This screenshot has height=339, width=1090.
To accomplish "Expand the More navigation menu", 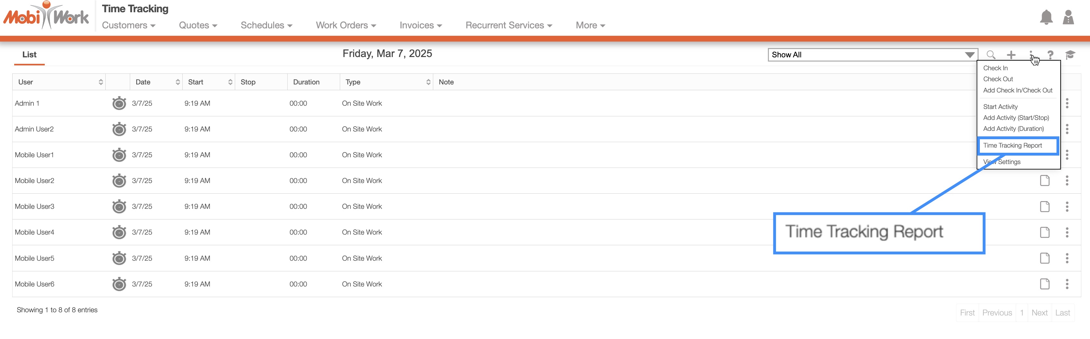I will point(590,25).
